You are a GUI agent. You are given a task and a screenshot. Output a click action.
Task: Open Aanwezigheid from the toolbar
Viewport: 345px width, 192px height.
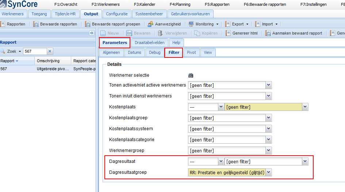(164, 24)
